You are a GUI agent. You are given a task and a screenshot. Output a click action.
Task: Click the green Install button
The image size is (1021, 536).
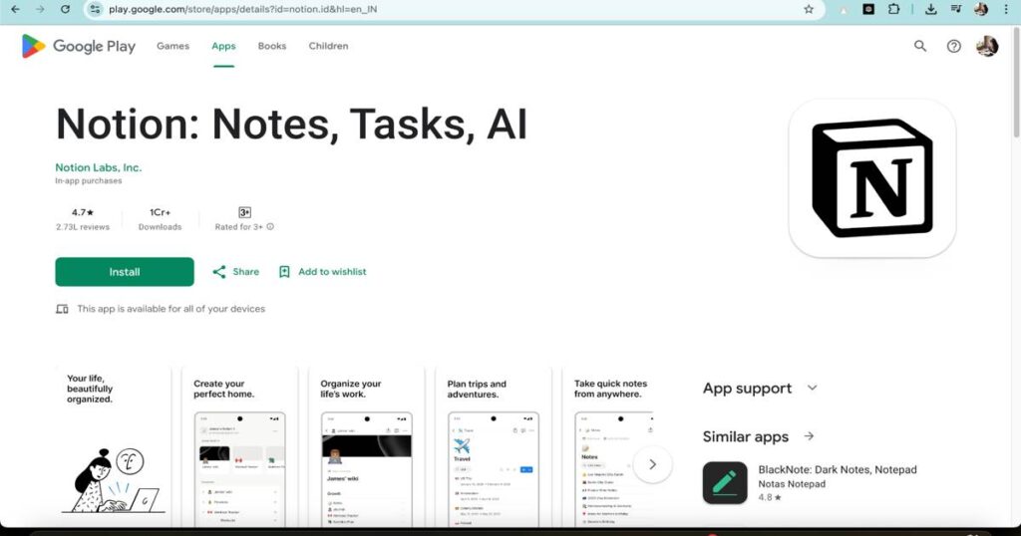[125, 272]
